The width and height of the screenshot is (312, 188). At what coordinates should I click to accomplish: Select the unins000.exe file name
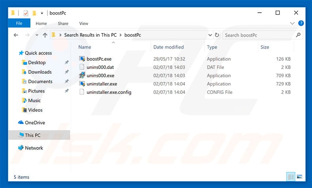pyautogui.click(x=100, y=75)
